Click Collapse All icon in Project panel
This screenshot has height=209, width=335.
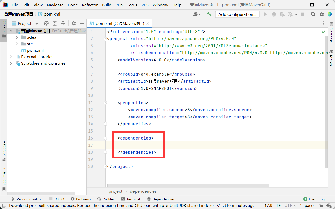coord(63,23)
